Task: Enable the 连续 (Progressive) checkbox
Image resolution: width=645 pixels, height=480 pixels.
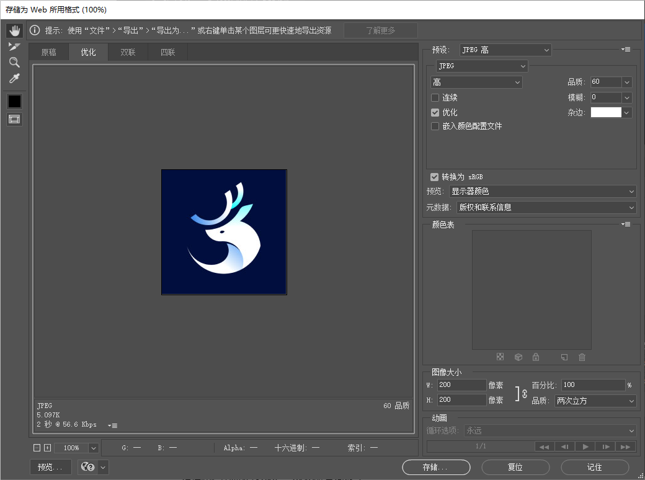Action: tap(435, 98)
